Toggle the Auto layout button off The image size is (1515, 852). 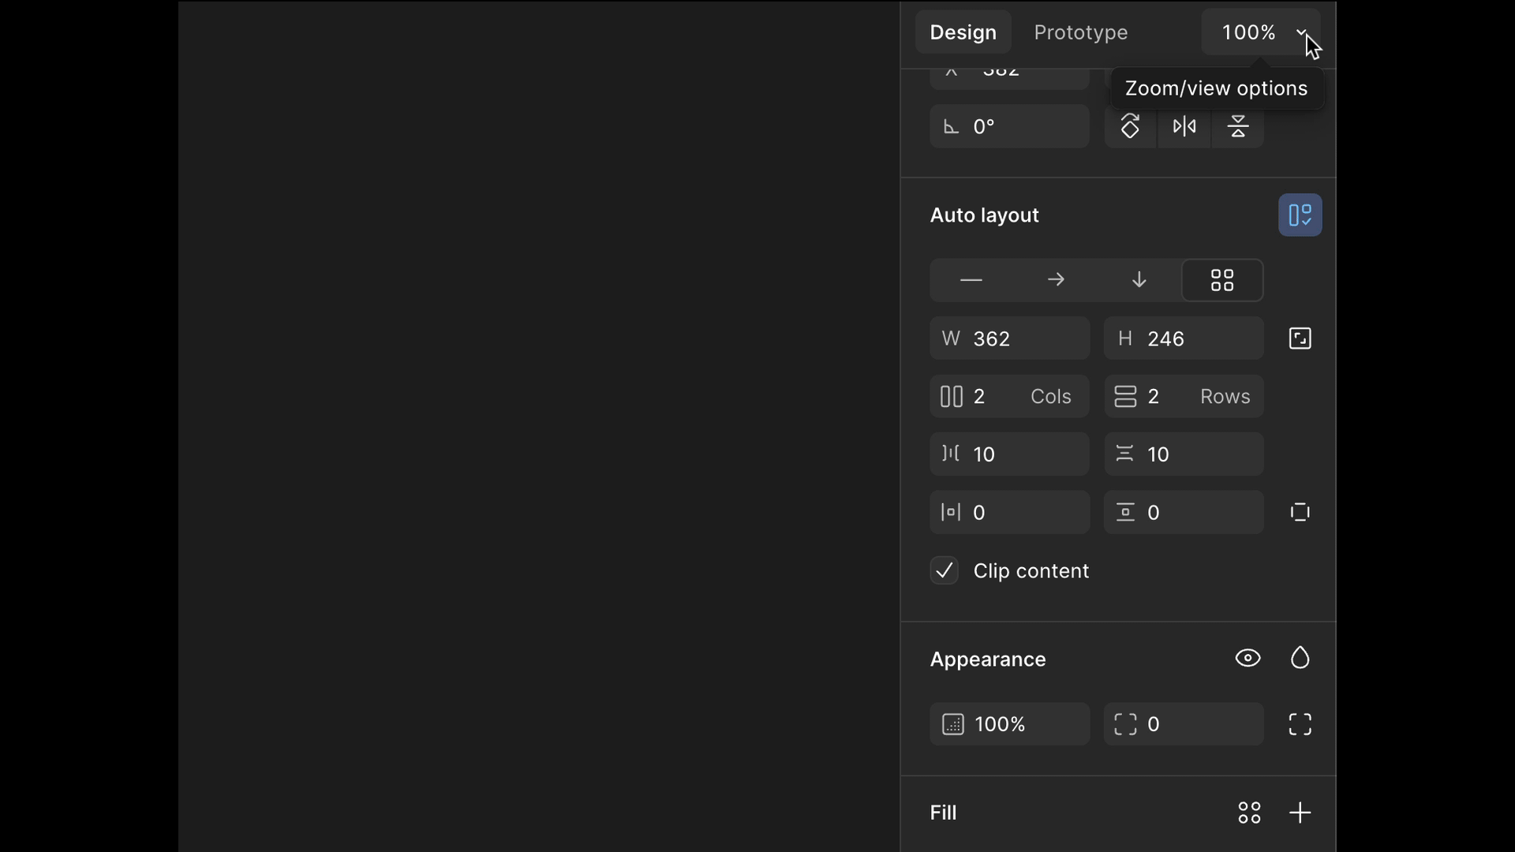1300,215
